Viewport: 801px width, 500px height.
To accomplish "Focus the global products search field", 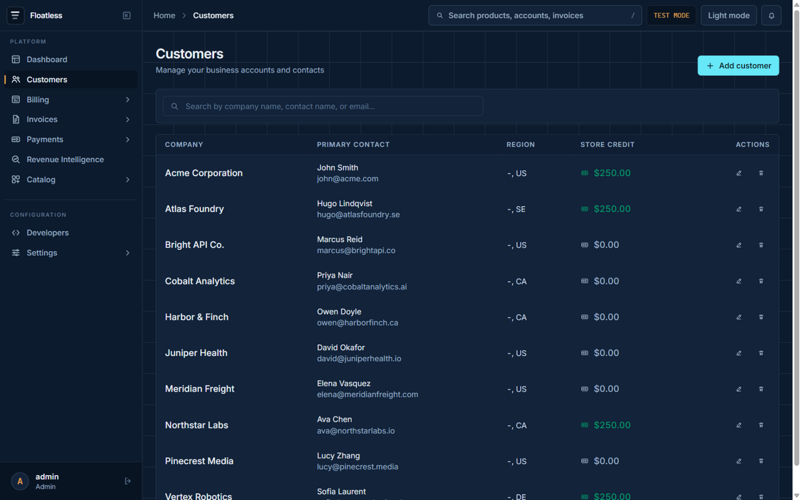I will 535,16.
